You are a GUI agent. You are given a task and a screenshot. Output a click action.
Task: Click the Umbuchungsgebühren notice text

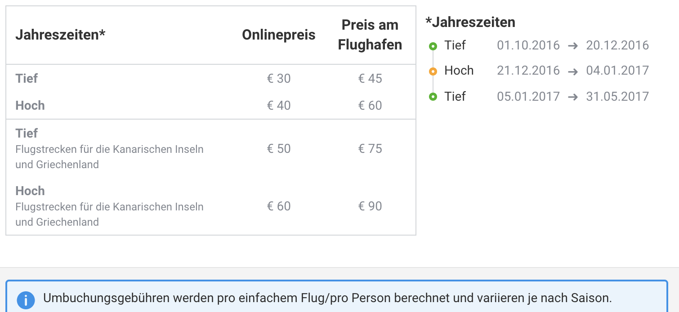[x=327, y=298]
